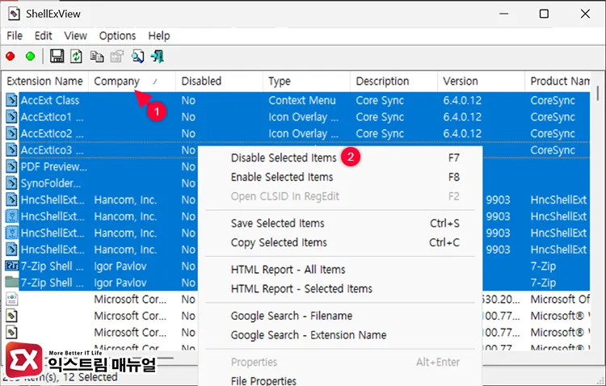Open the File menu
The width and height of the screenshot is (606, 386).
[x=15, y=36]
